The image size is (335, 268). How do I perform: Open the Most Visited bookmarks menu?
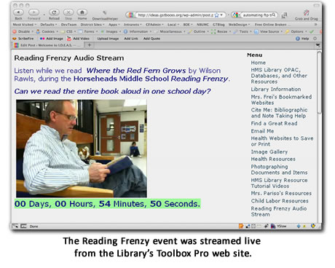[x=24, y=25]
